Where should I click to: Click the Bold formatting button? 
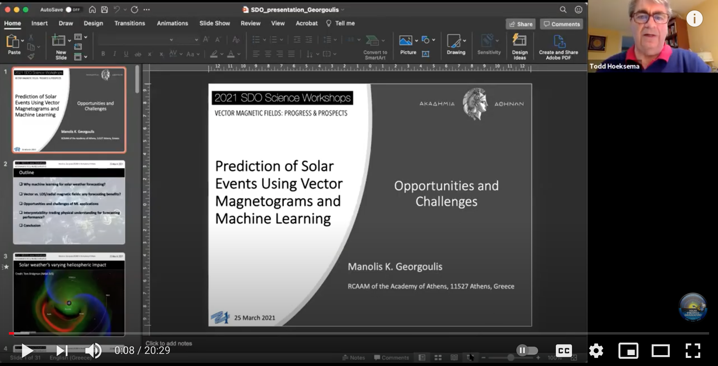[103, 54]
